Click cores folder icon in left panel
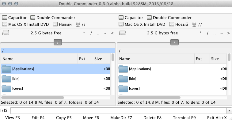 coord(6,88)
